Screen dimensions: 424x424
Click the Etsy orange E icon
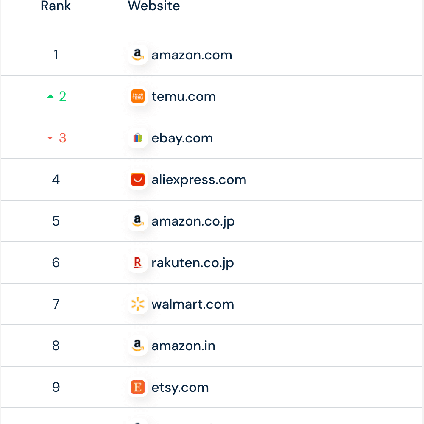tap(138, 387)
